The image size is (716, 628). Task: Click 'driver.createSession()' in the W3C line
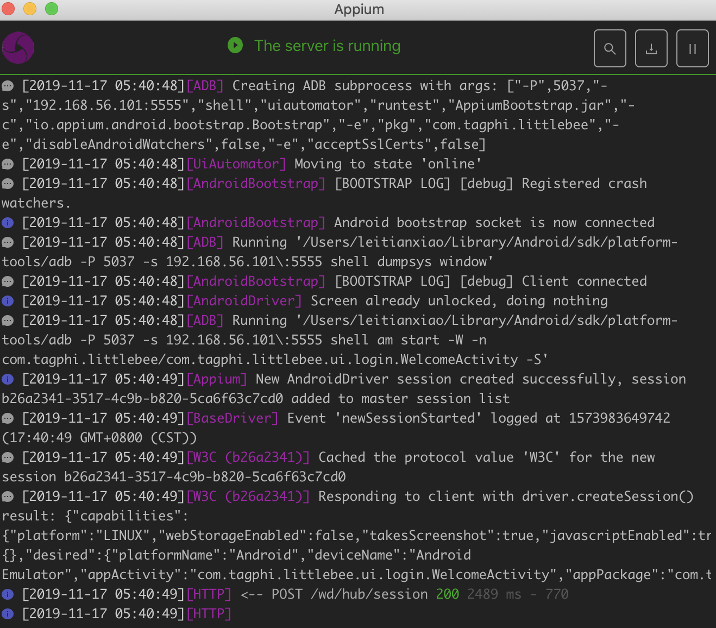pyautogui.click(x=608, y=497)
